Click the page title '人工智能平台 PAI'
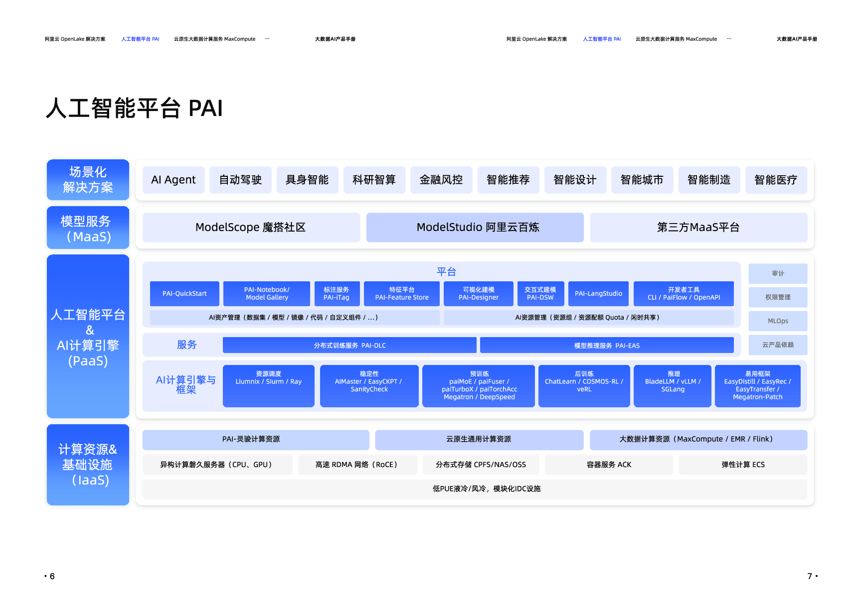862x602 pixels. 134,108
